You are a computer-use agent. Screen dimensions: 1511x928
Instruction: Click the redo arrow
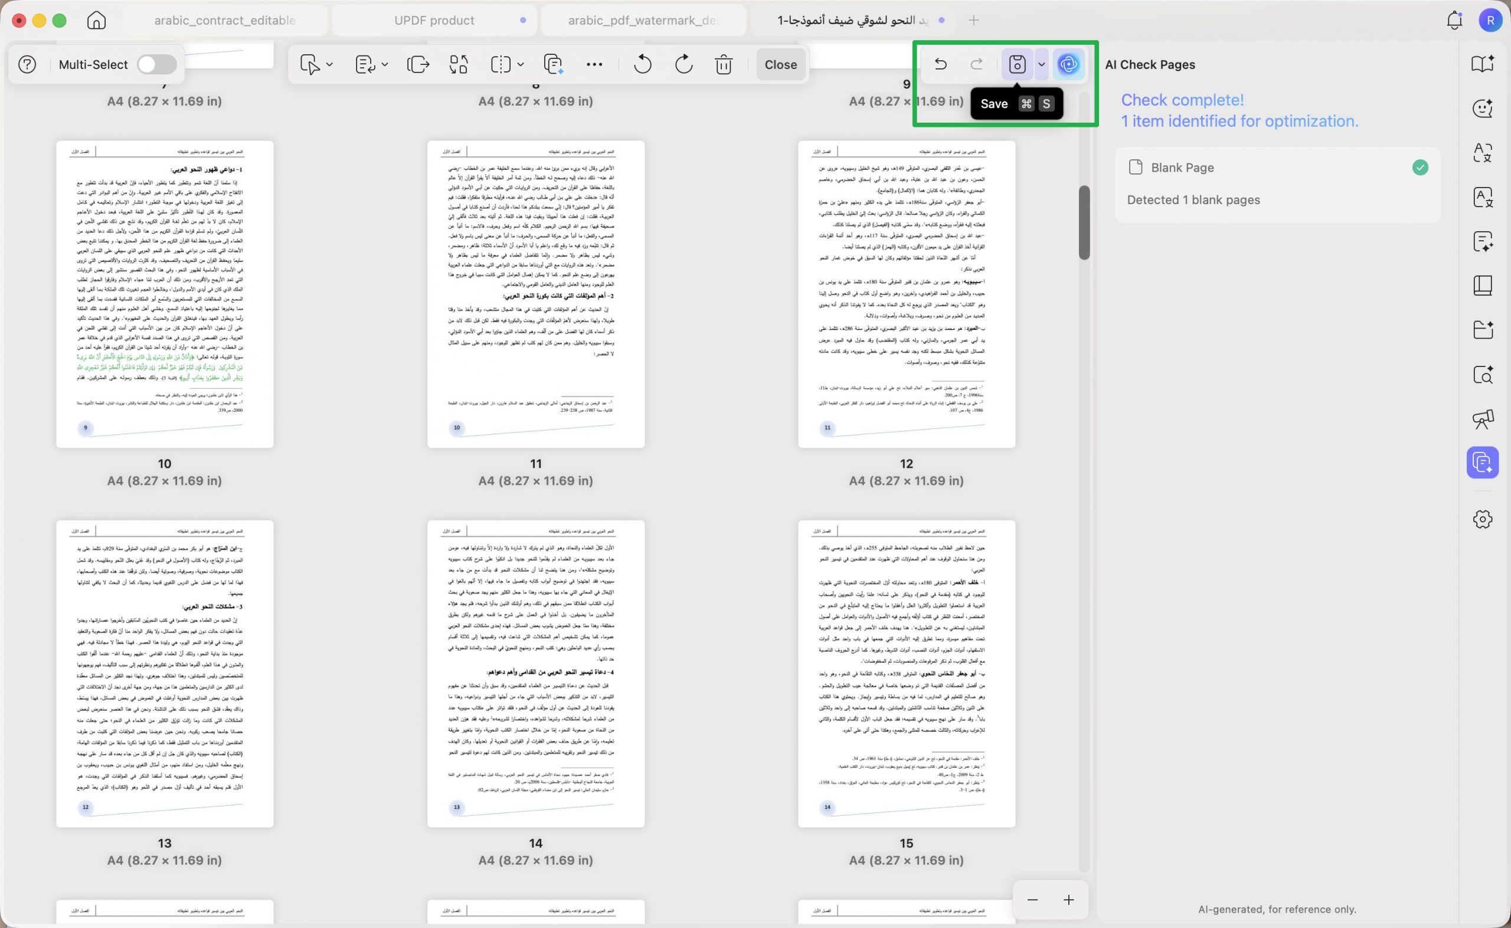pyautogui.click(x=976, y=64)
